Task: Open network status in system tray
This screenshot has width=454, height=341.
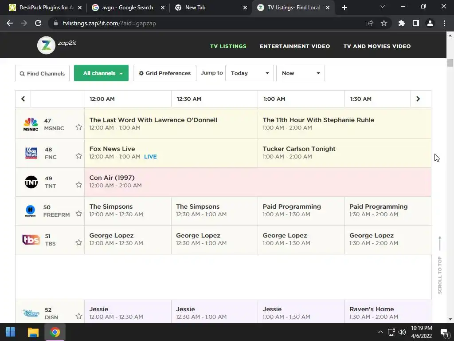Action: (391, 332)
